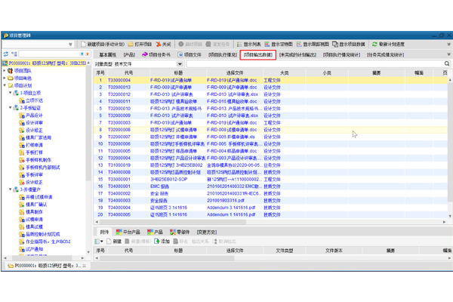Select tree item 手板样机内部测试
Viewport: 453px width, 302px height.
[43, 168]
